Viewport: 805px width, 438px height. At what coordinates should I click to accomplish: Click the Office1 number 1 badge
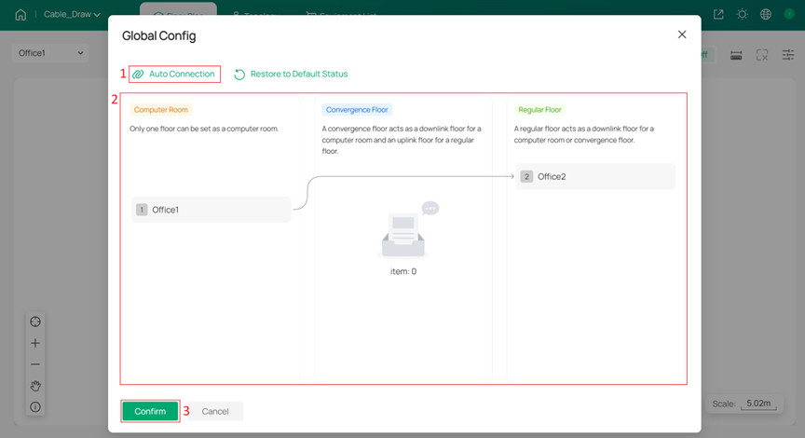(x=142, y=210)
